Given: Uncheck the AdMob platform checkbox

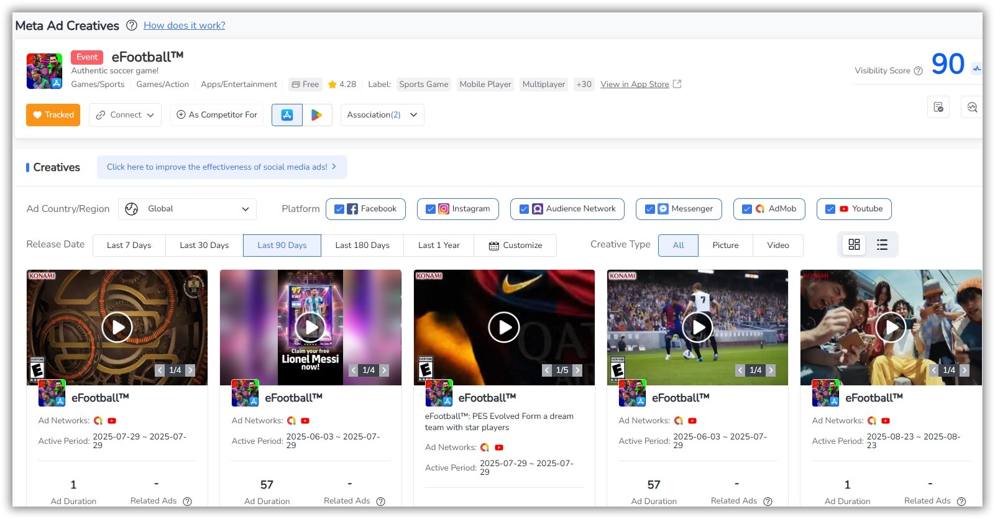Looking at the screenshot, I should click(x=747, y=209).
